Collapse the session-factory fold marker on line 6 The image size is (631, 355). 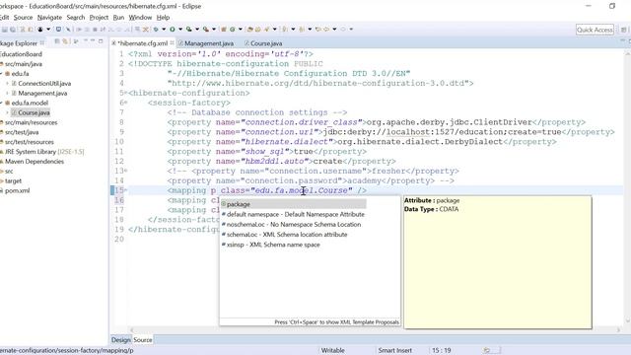[x=125, y=103]
